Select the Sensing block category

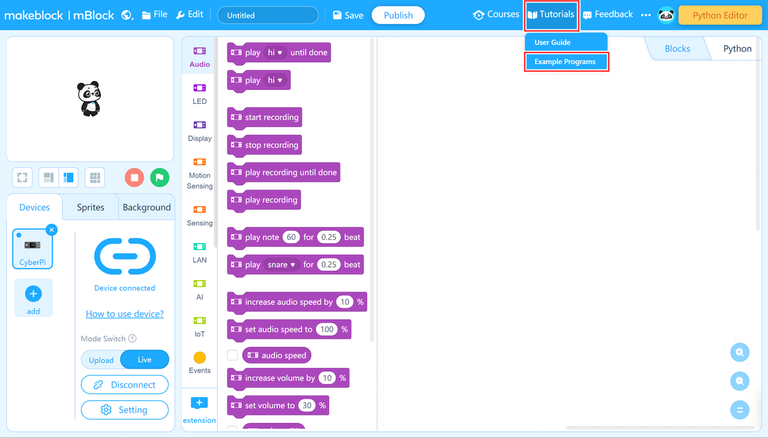[x=200, y=216]
